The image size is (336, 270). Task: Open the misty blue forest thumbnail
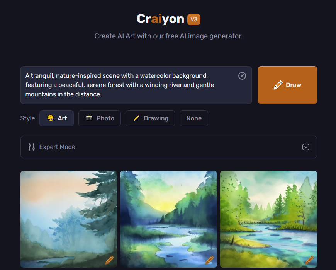[x=69, y=219]
